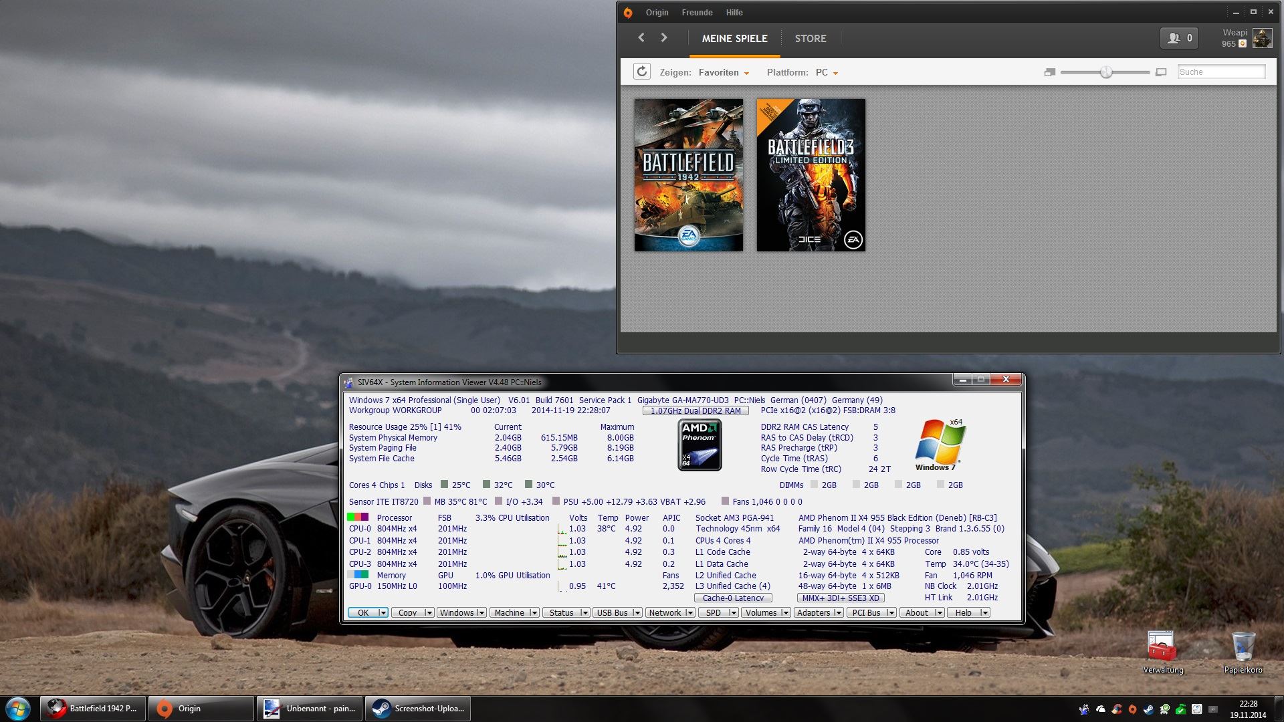1284x722 pixels.
Task: Expand the arrow next to Status in SIV
Action: click(x=585, y=612)
